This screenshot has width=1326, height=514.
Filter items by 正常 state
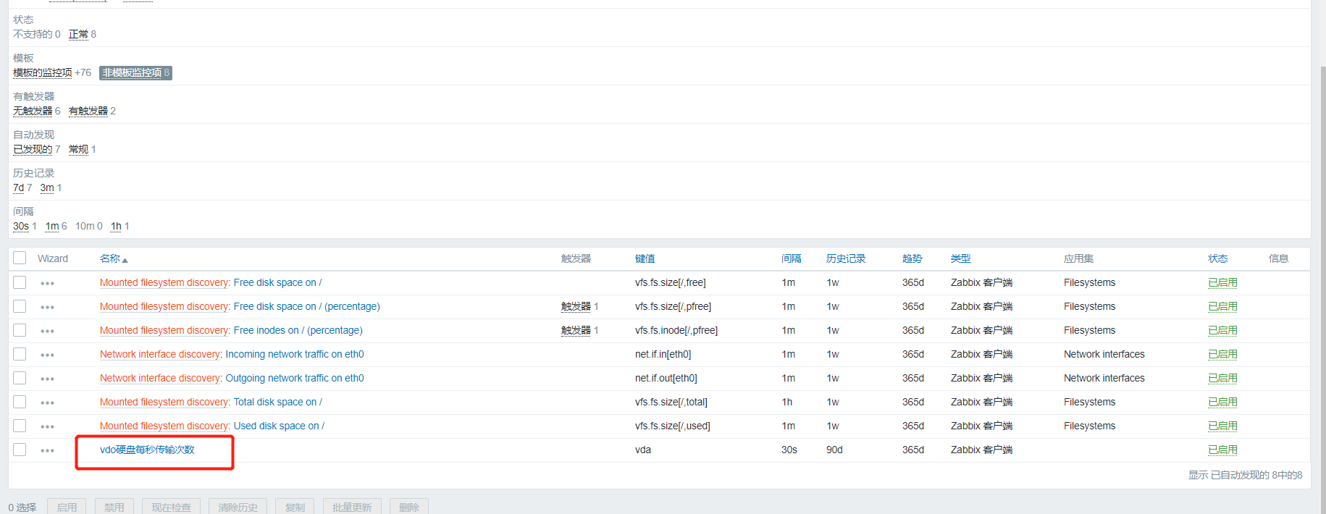(78, 34)
